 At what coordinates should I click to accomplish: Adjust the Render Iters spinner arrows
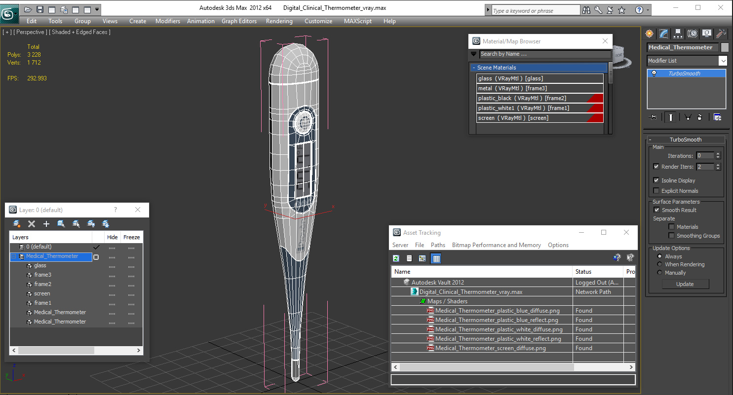click(718, 167)
